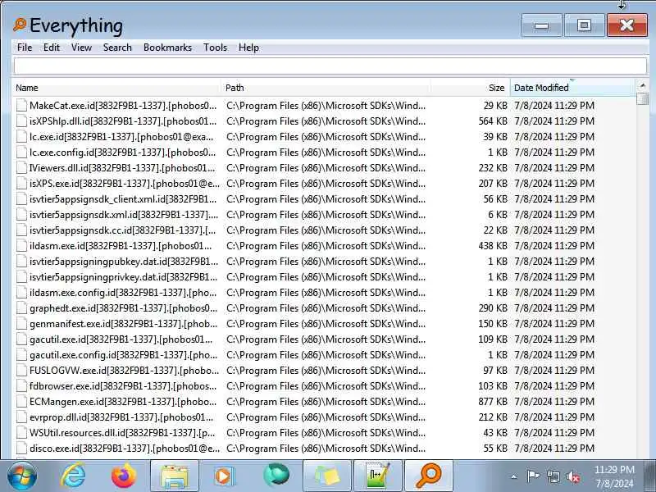Select the genmanifest.exe file icon

coord(21,324)
